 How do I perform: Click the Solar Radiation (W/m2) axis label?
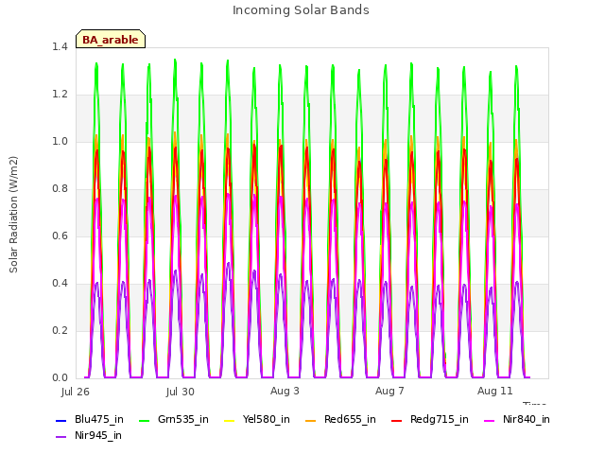[x=13, y=215]
